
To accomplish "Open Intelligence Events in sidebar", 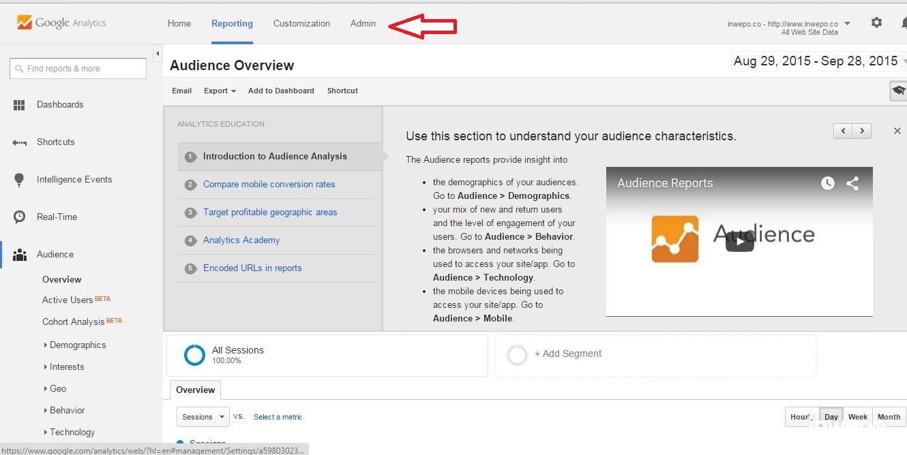I will point(74,180).
